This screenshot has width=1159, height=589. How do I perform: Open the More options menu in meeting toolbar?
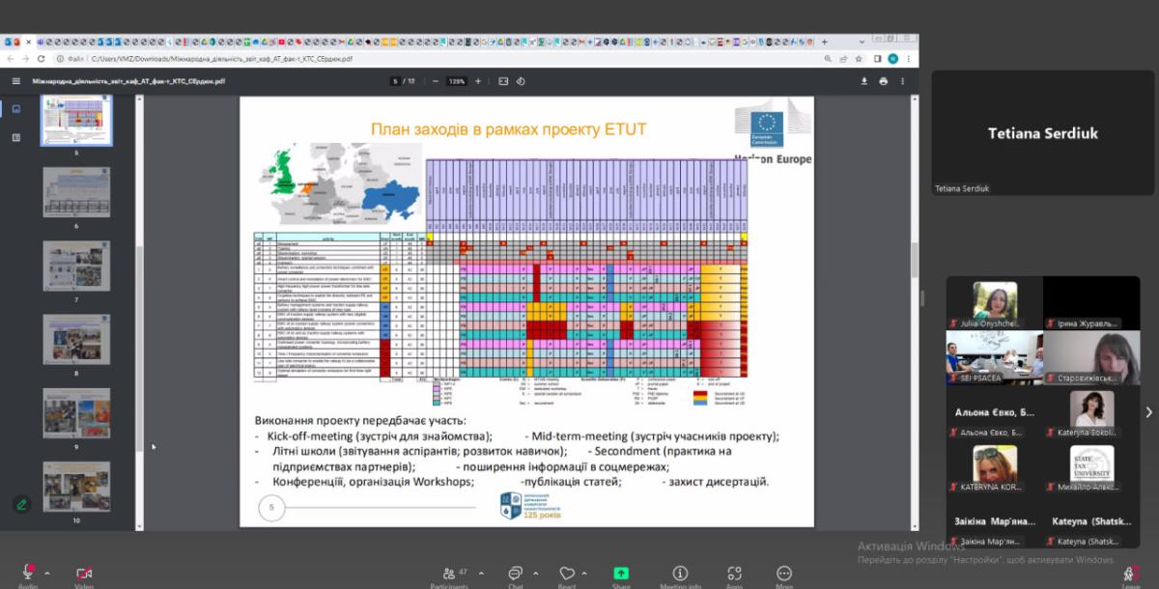(x=783, y=574)
